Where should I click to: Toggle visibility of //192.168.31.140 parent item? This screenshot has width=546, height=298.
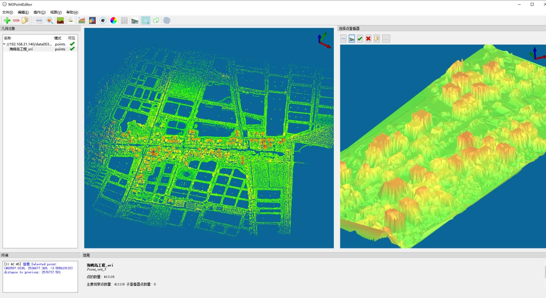[72, 44]
